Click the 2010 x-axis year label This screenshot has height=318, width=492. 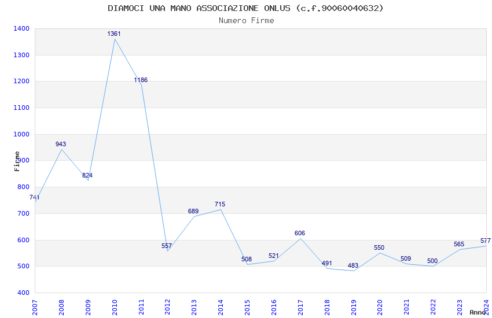pos(115,308)
